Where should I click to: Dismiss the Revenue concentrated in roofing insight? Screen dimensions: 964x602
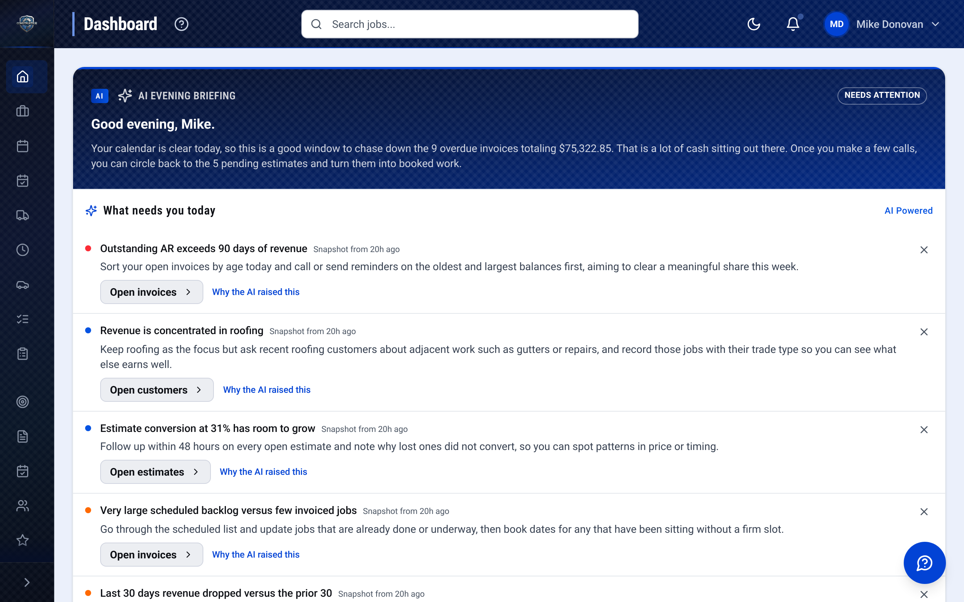pyautogui.click(x=924, y=331)
